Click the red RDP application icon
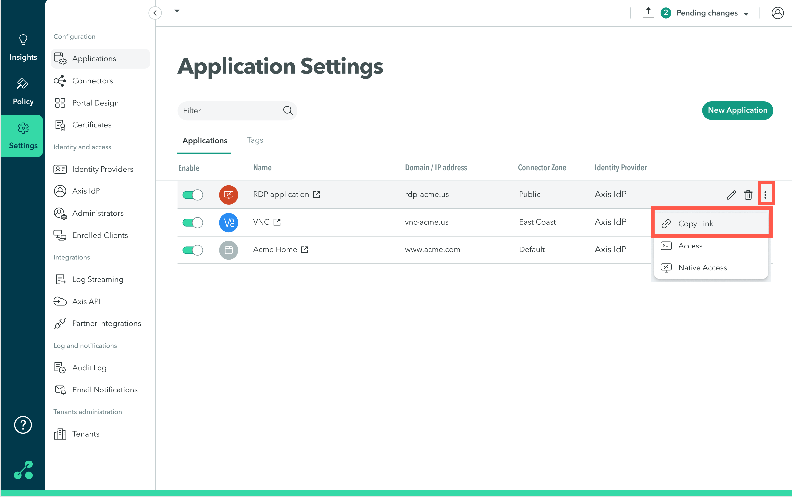The height and width of the screenshot is (497, 792). click(x=229, y=195)
